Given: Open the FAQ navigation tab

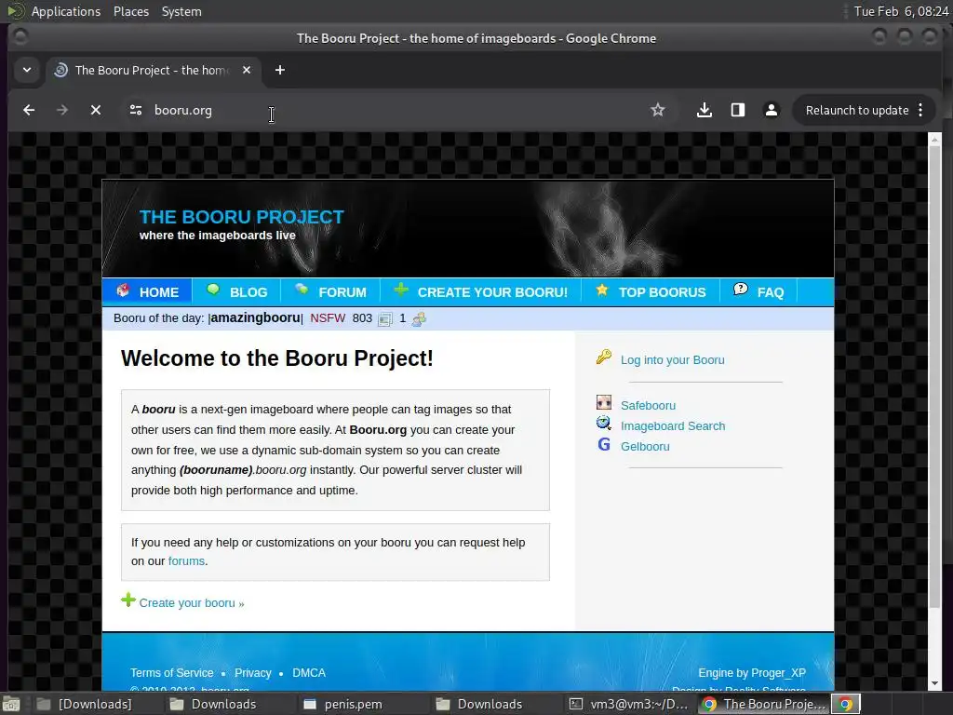Looking at the screenshot, I should point(758,291).
